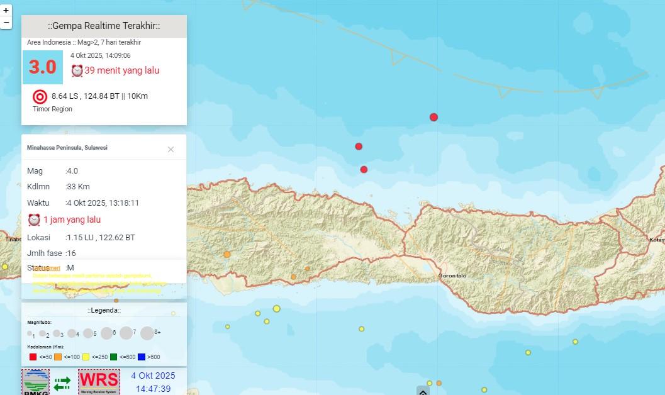Click the 8+ magnitude legend circle

pyautogui.click(x=146, y=333)
